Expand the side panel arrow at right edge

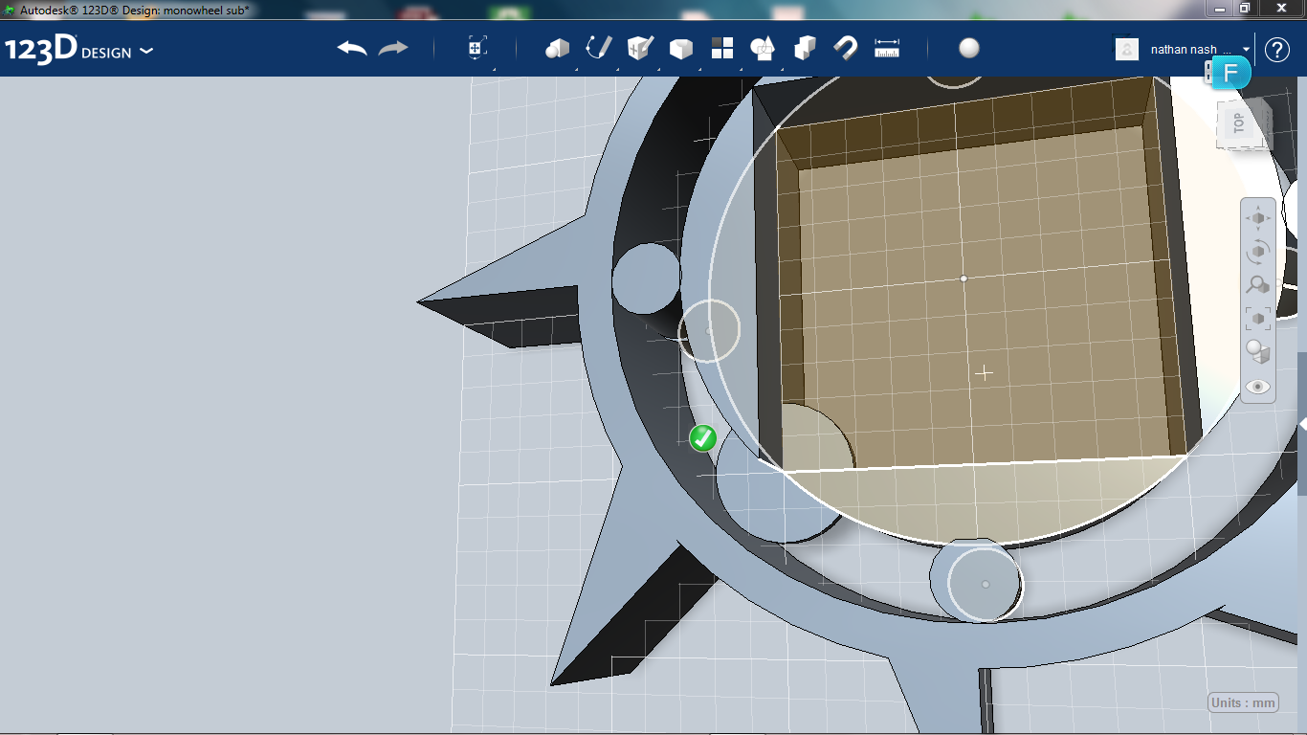click(x=1302, y=423)
